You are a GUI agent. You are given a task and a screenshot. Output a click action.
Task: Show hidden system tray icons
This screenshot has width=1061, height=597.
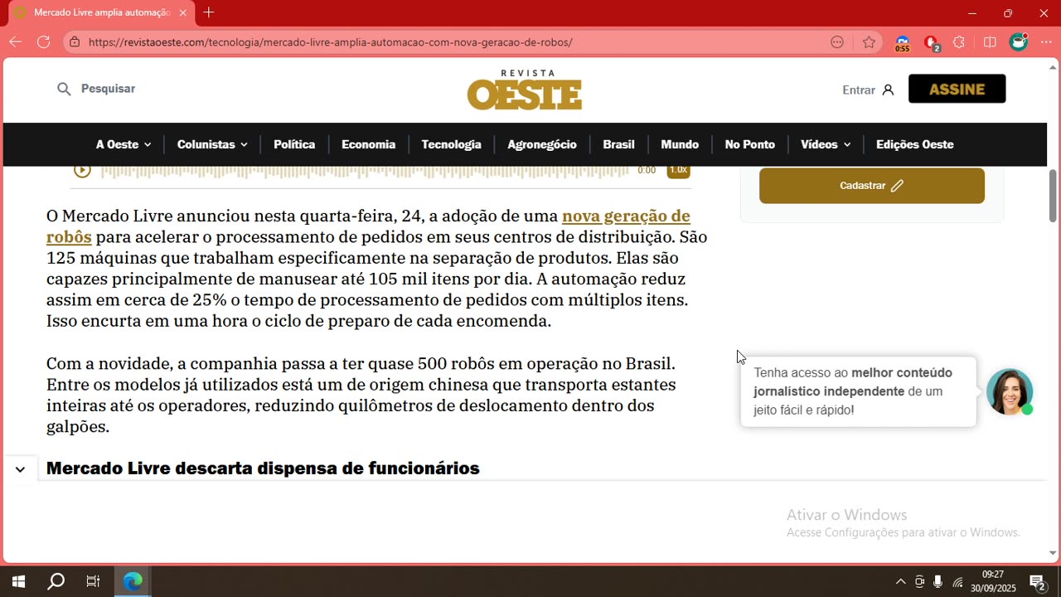(901, 582)
